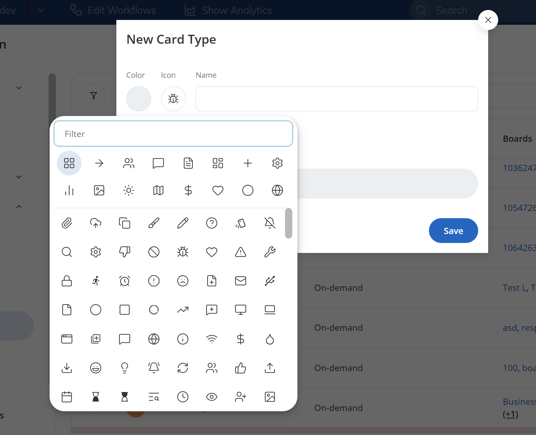Open Edit Workflows in the top bar
The image size is (536, 435).
pyautogui.click(x=113, y=10)
